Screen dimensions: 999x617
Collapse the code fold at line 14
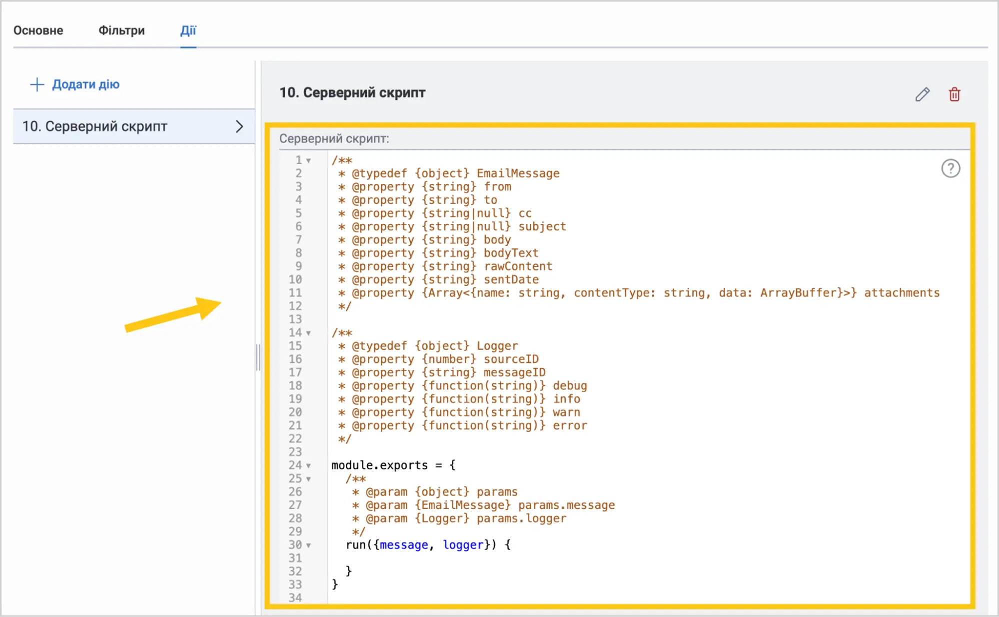coord(309,333)
